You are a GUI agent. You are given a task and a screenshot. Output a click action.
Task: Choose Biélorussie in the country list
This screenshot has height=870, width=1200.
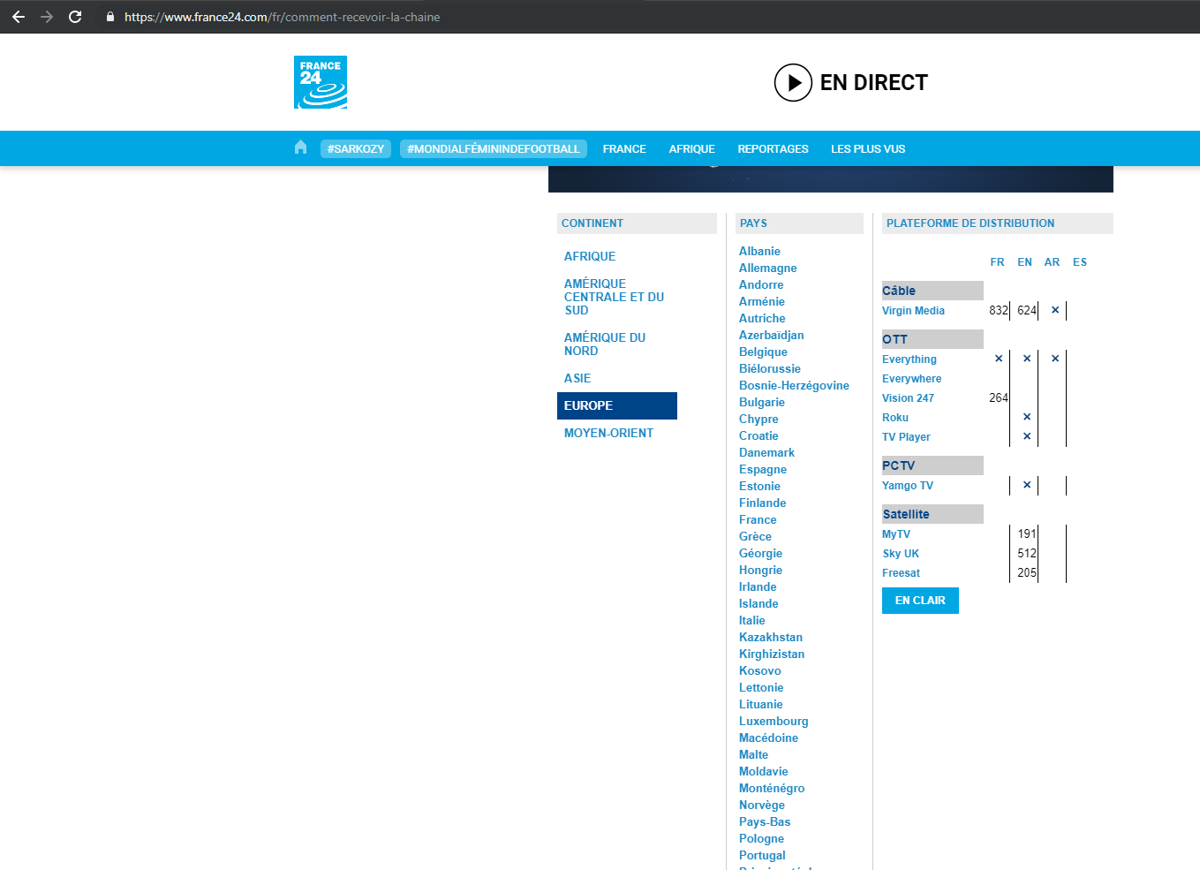pos(770,368)
